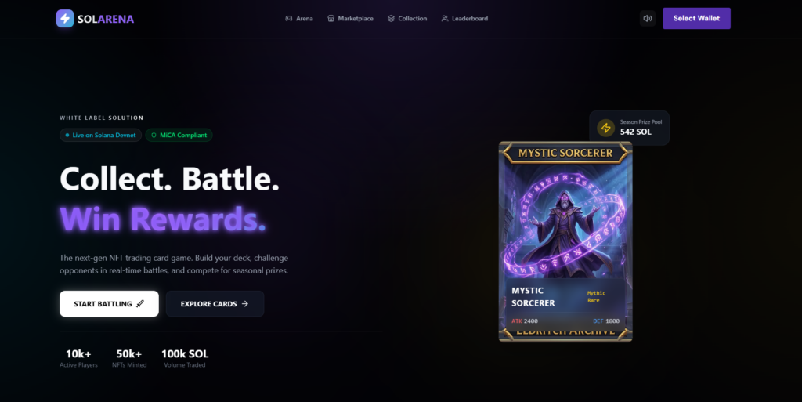802x402 pixels.
Task: Click the Start Battling button
Action: click(x=109, y=304)
